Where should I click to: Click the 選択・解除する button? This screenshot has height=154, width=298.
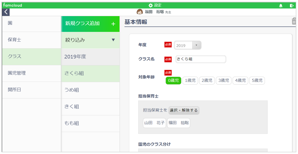click(x=184, y=110)
